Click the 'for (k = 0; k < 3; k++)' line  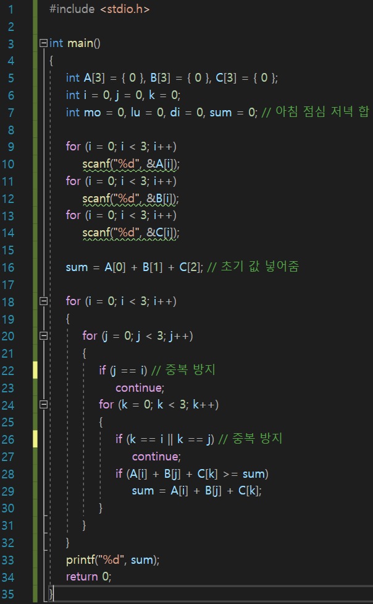tap(159, 405)
